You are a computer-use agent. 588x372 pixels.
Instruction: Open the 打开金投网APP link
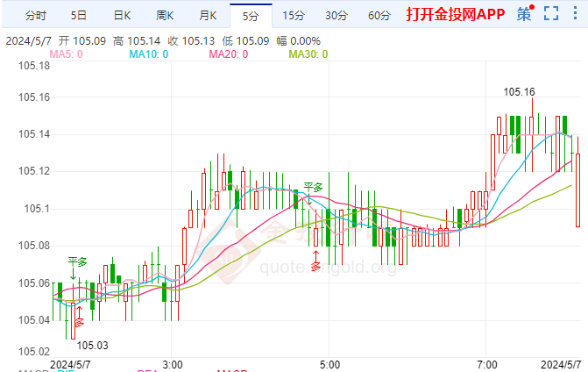pyautogui.click(x=456, y=14)
